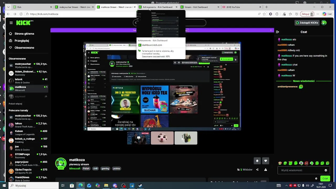Open chat settings gear

tap(316, 178)
